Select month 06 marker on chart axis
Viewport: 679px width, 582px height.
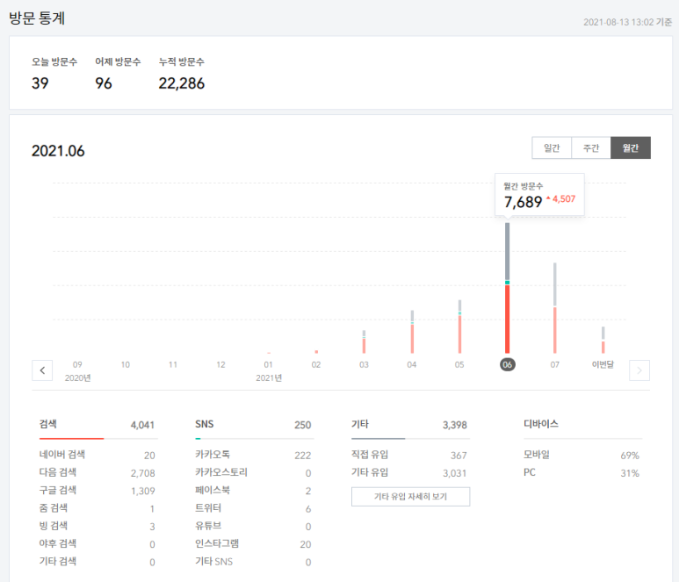coord(508,365)
